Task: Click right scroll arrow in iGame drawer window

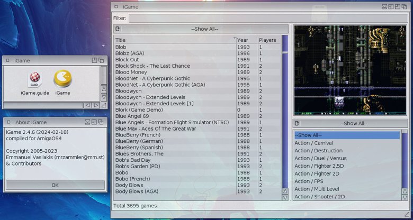Action: 96,105
